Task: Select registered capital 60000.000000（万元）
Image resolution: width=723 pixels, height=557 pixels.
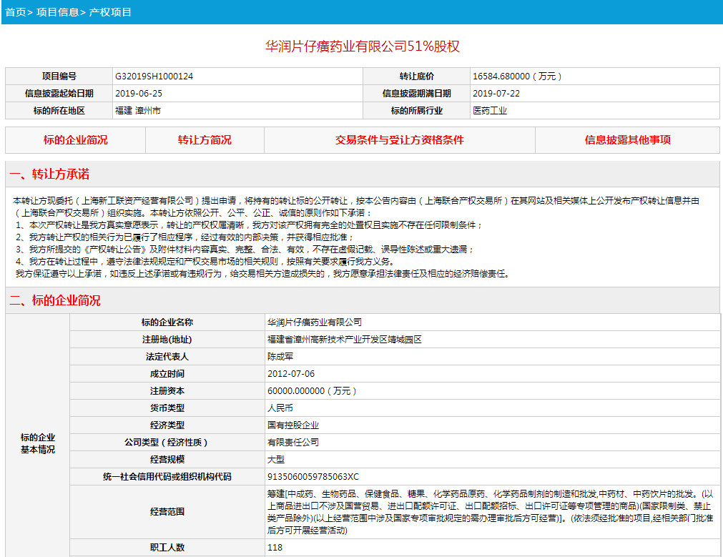Action: pyautogui.click(x=313, y=391)
